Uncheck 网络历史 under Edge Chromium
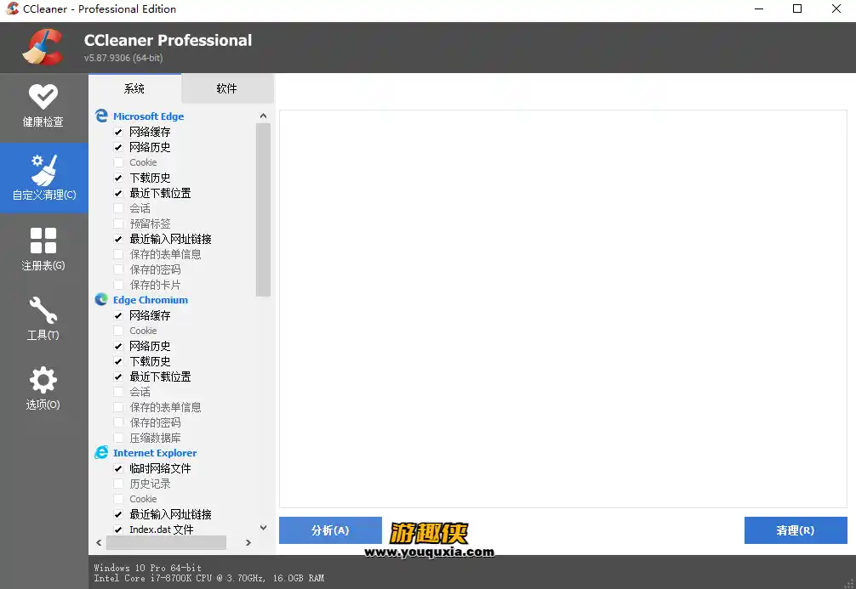856x589 pixels. point(118,346)
